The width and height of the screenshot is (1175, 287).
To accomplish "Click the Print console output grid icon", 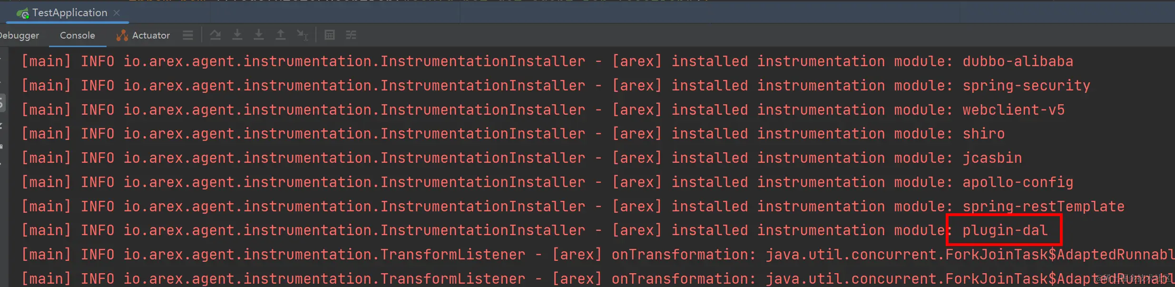I will tap(329, 35).
